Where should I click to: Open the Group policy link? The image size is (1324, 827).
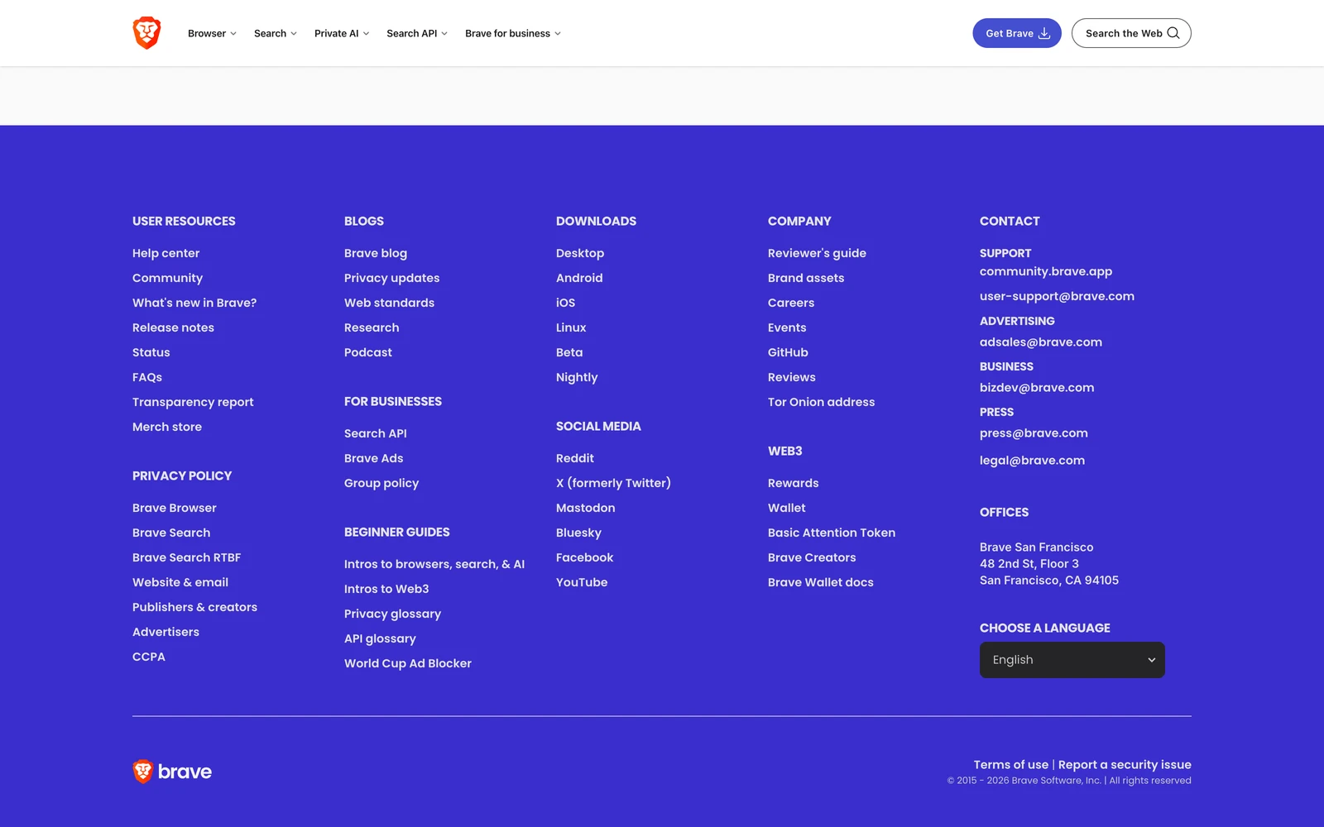381,483
